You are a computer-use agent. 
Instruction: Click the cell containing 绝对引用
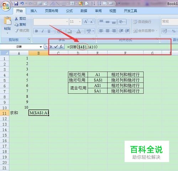point(78,80)
